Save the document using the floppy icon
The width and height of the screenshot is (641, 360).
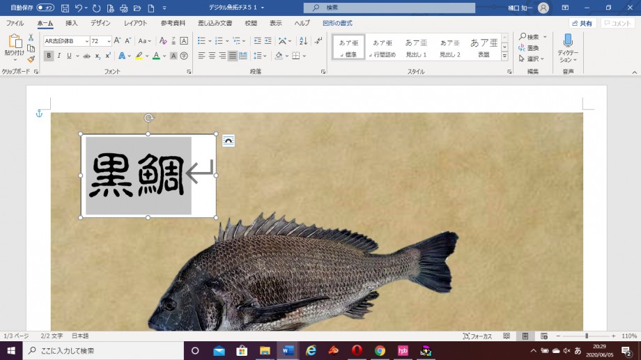(65, 8)
